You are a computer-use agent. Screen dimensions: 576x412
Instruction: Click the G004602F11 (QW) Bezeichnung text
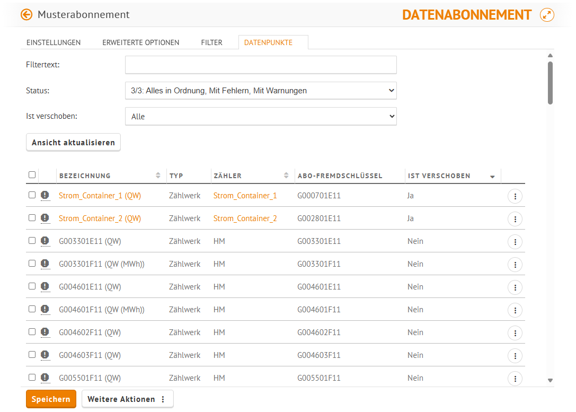coord(90,332)
